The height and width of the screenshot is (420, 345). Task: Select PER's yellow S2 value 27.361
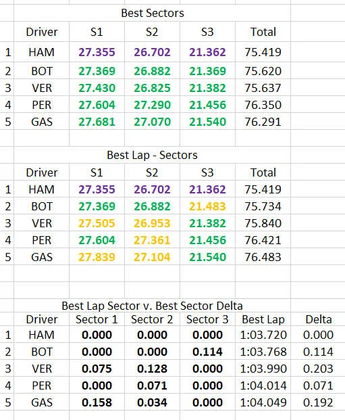pyautogui.click(x=152, y=240)
